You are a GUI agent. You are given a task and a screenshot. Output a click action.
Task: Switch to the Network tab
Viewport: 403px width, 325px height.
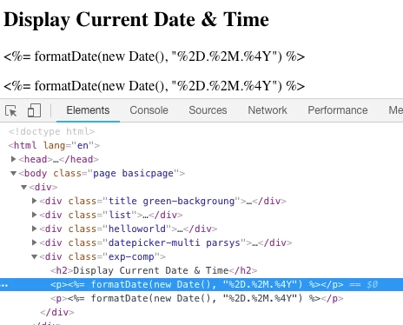268,110
